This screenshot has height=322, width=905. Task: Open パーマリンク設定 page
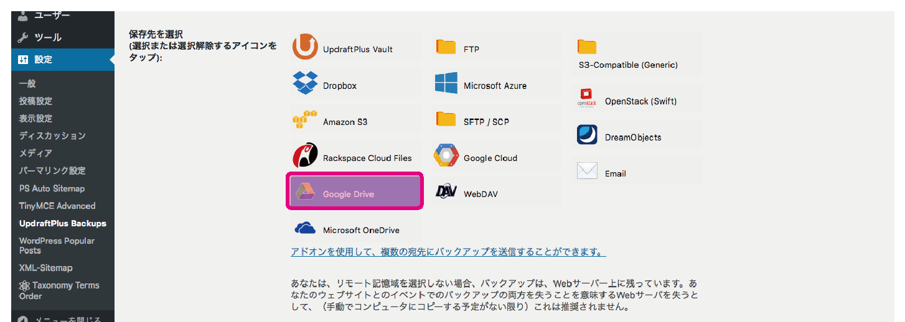pyautogui.click(x=52, y=170)
